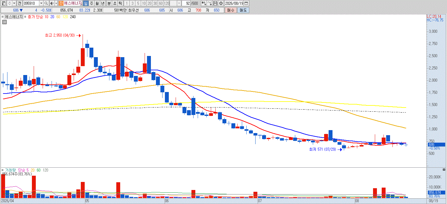Choose the 3 interval button
The image size is (447, 204).
[x=132, y=3]
